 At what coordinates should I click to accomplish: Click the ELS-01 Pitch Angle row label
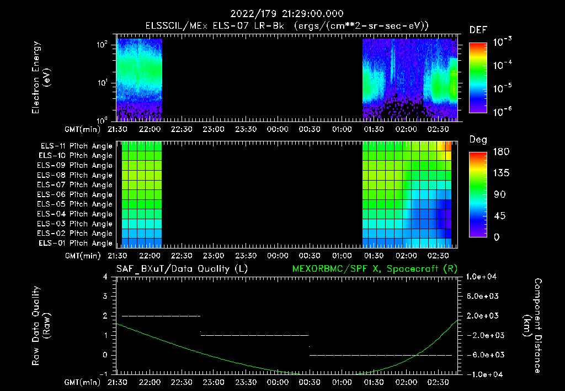[x=76, y=243]
